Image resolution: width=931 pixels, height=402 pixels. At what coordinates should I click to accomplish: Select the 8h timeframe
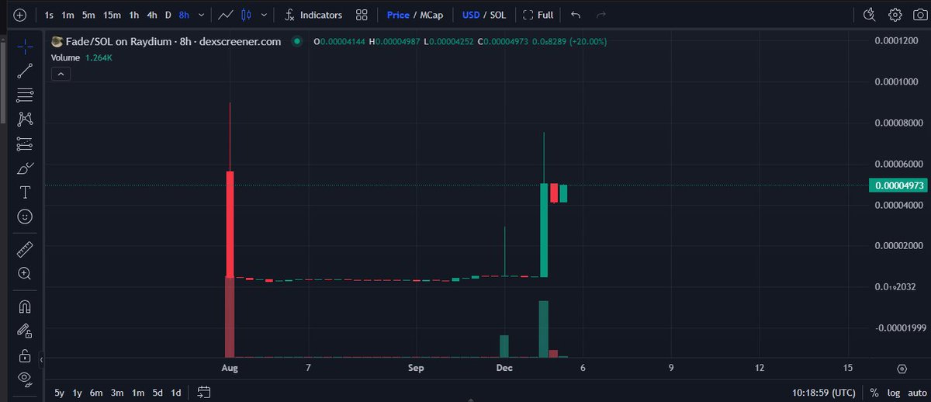click(x=184, y=15)
